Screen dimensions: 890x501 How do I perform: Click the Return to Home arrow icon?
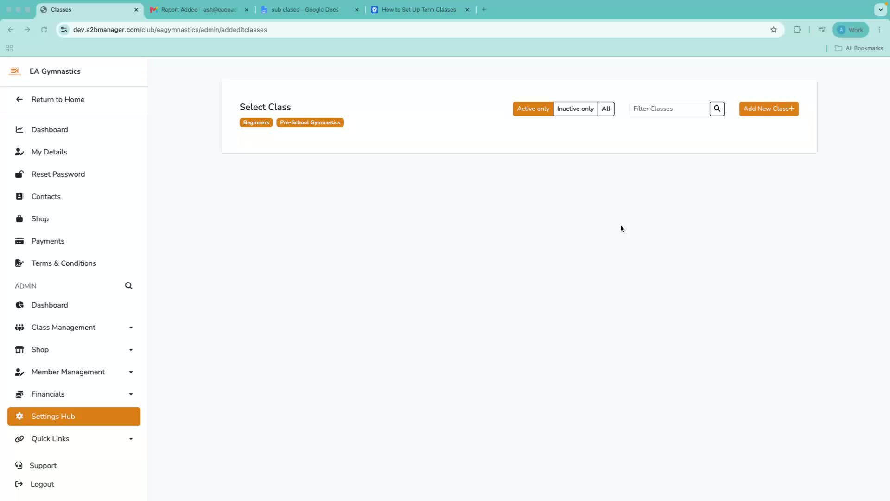coord(19,99)
